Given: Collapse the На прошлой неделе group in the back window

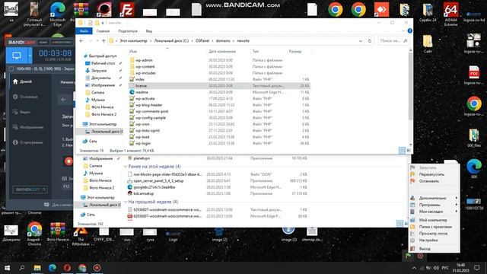Looking at the screenshot, I should tap(126, 202).
